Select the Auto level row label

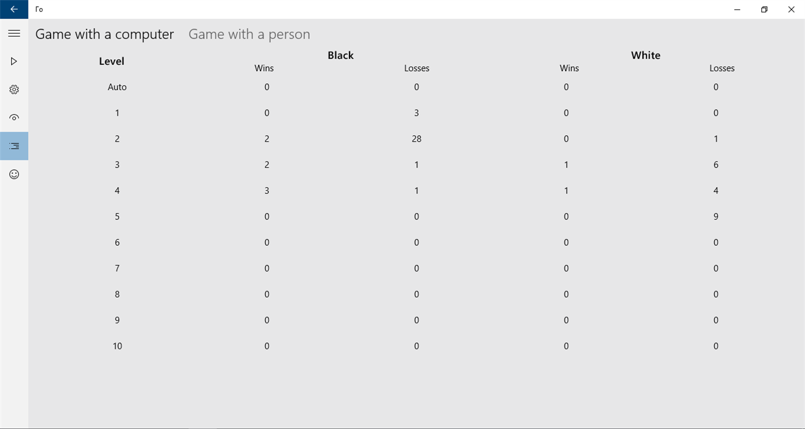point(117,87)
